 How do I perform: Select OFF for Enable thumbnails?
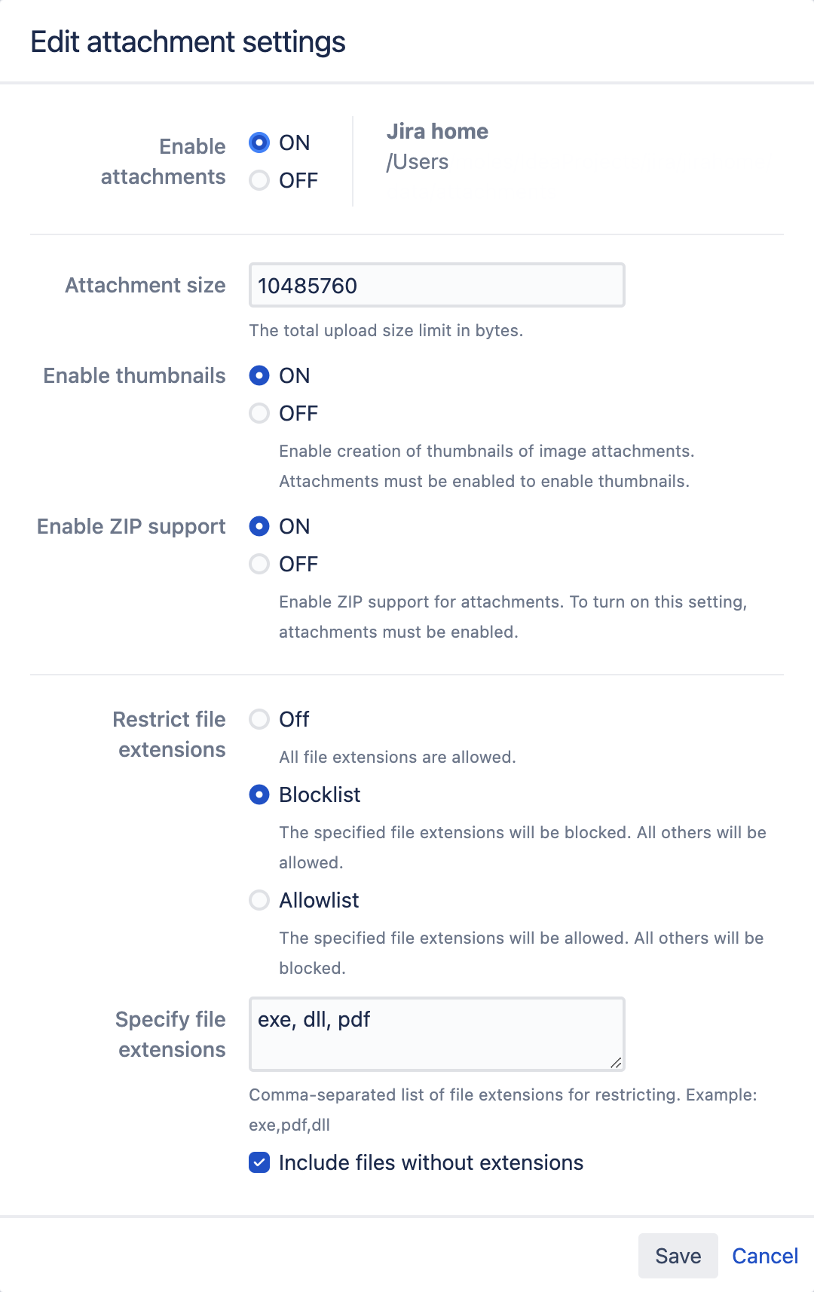[259, 413]
